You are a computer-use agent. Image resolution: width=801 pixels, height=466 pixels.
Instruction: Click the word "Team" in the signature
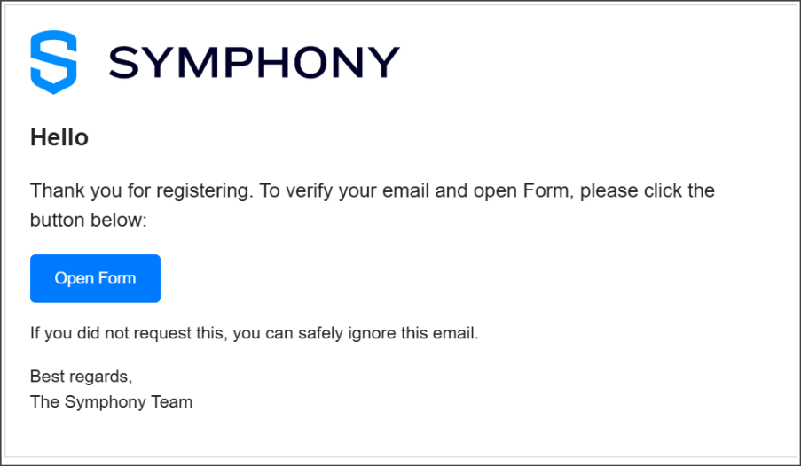[172, 401]
